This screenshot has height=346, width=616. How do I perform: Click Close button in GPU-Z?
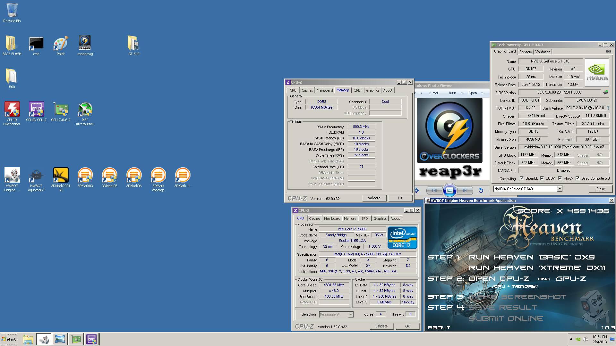[x=600, y=189]
